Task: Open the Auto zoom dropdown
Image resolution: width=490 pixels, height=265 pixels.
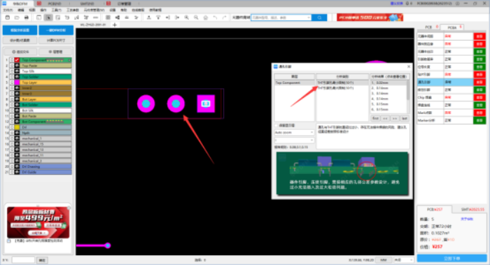Action: coord(294,132)
